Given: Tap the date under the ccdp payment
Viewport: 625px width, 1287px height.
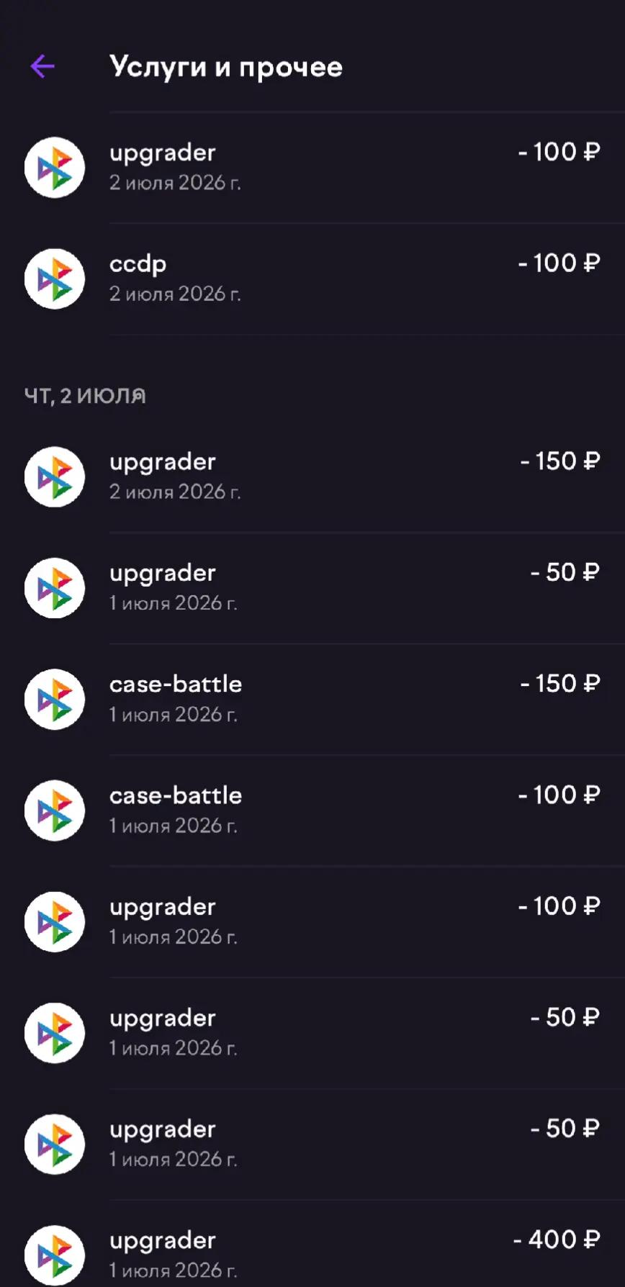Looking at the screenshot, I should [x=175, y=294].
